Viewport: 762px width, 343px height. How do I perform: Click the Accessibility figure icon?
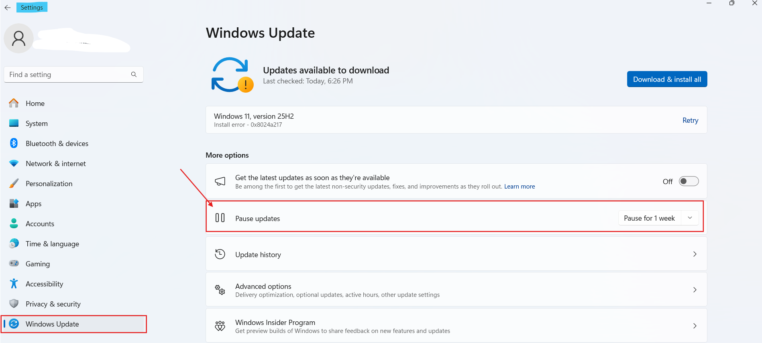pyautogui.click(x=14, y=284)
